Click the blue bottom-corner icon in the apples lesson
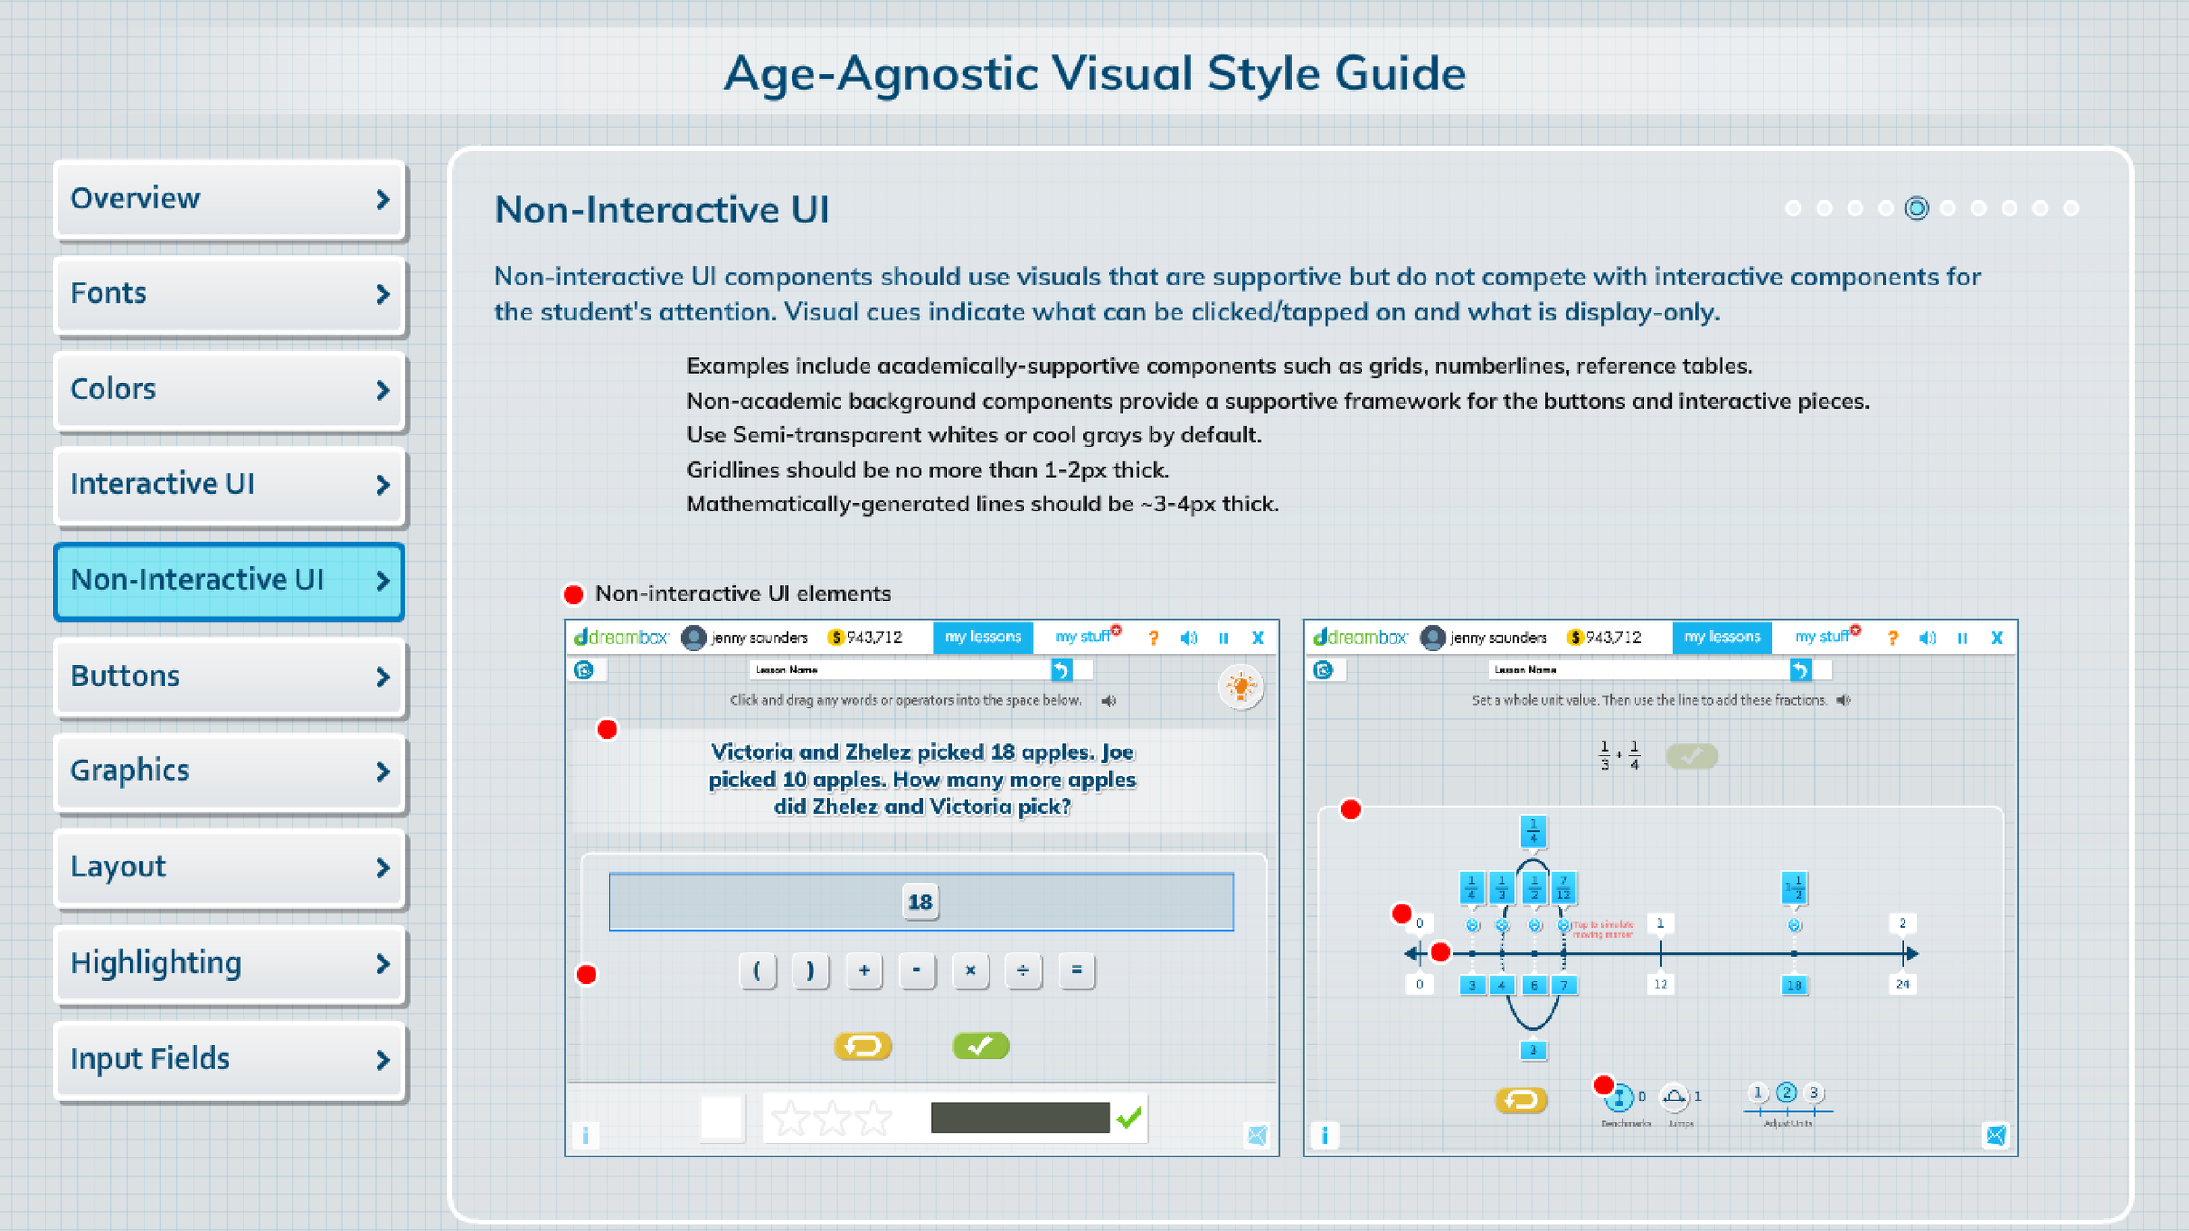 pos(1256,1136)
